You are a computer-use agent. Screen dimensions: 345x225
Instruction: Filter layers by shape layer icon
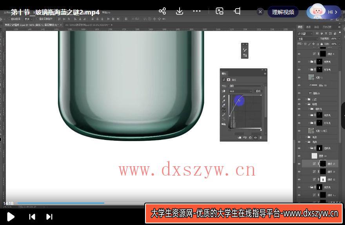(330, 33)
